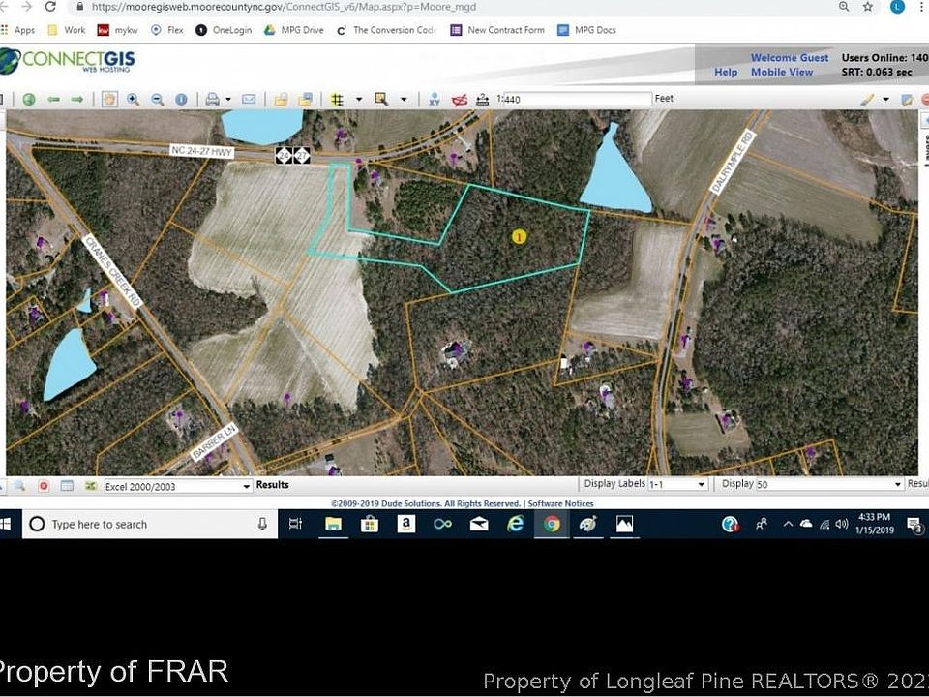The width and height of the screenshot is (929, 697).
Task: Open the MPG Docs bookmark
Action: 586,30
